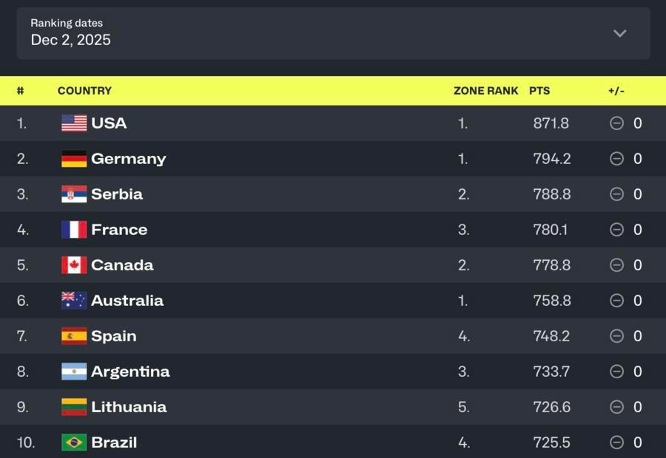
Task: Open the Lithuania country name link
Action: [129, 407]
